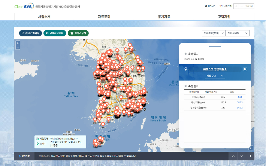This screenshot has height=166, width=266.
Task: Click the 공개자료안내 button
Action: pos(54,33)
